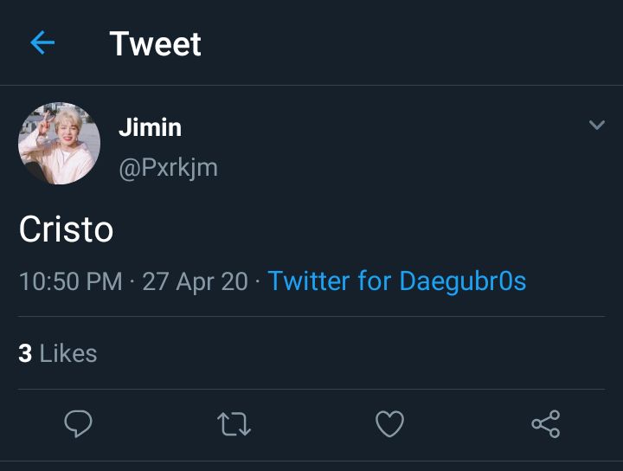Like the tweet with the heart icon
This screenshot has width=623, height=471.
[389, 423]
